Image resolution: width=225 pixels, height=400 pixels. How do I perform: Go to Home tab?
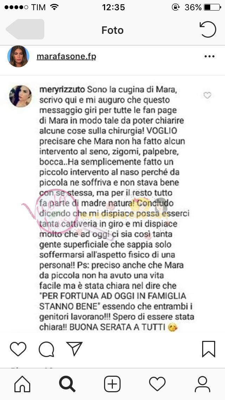[x=22, y=384]
